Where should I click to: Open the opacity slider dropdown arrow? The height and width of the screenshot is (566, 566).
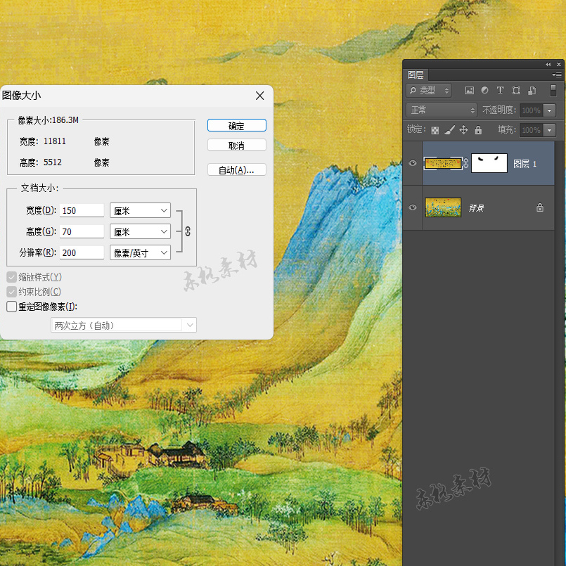point(549,110)
